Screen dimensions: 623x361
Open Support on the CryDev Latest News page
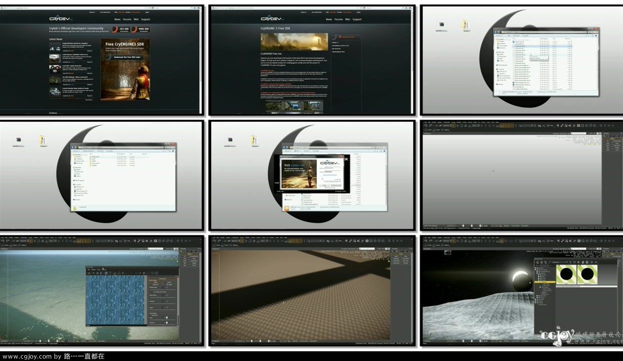pyautogui.click(x=146, y=19)
